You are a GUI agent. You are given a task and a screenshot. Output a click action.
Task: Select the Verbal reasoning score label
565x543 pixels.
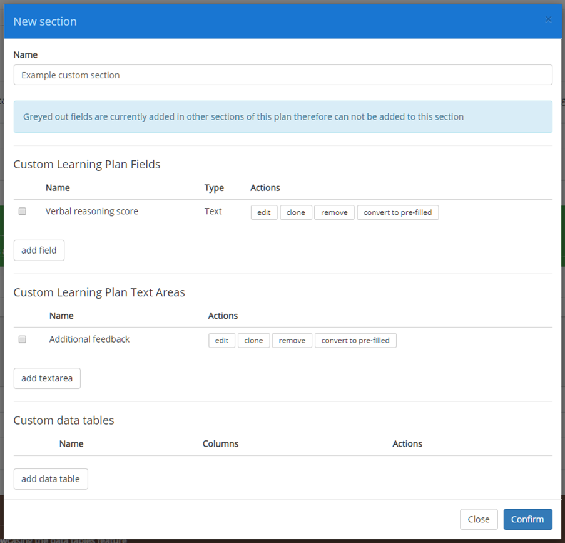coord(91,211)
